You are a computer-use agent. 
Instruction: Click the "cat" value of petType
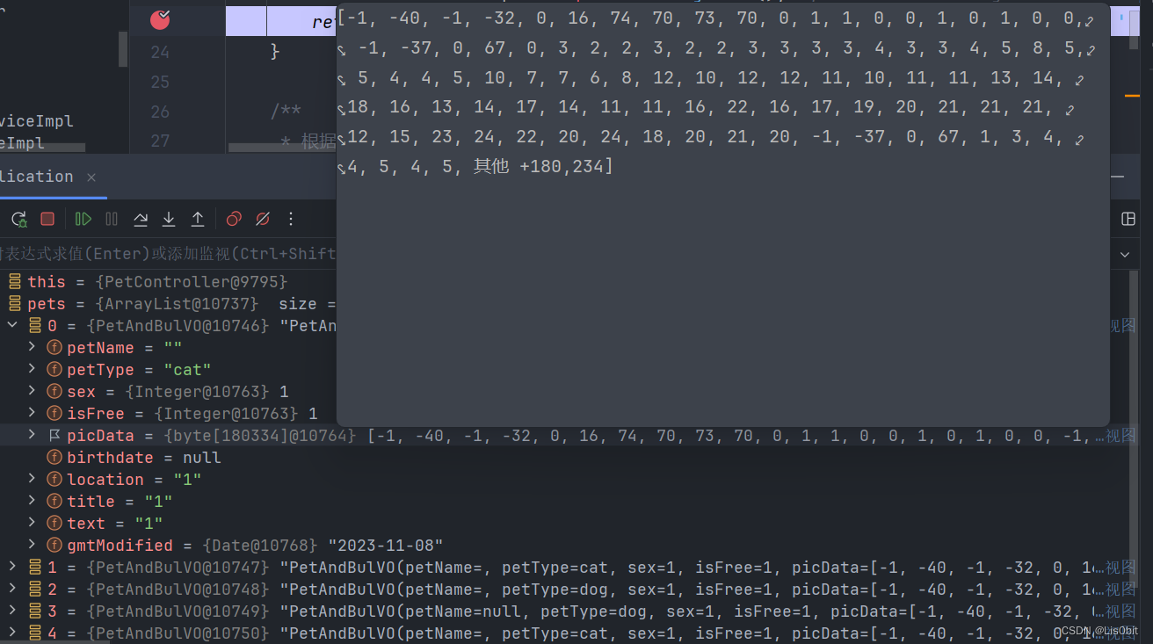(186, 370)
